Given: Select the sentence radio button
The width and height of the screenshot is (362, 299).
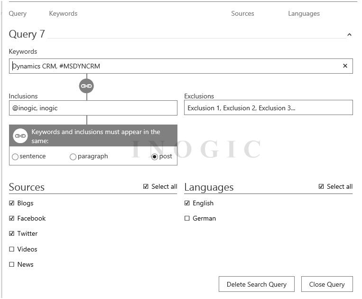Looking at the screenshot, I should click(15, 157).
